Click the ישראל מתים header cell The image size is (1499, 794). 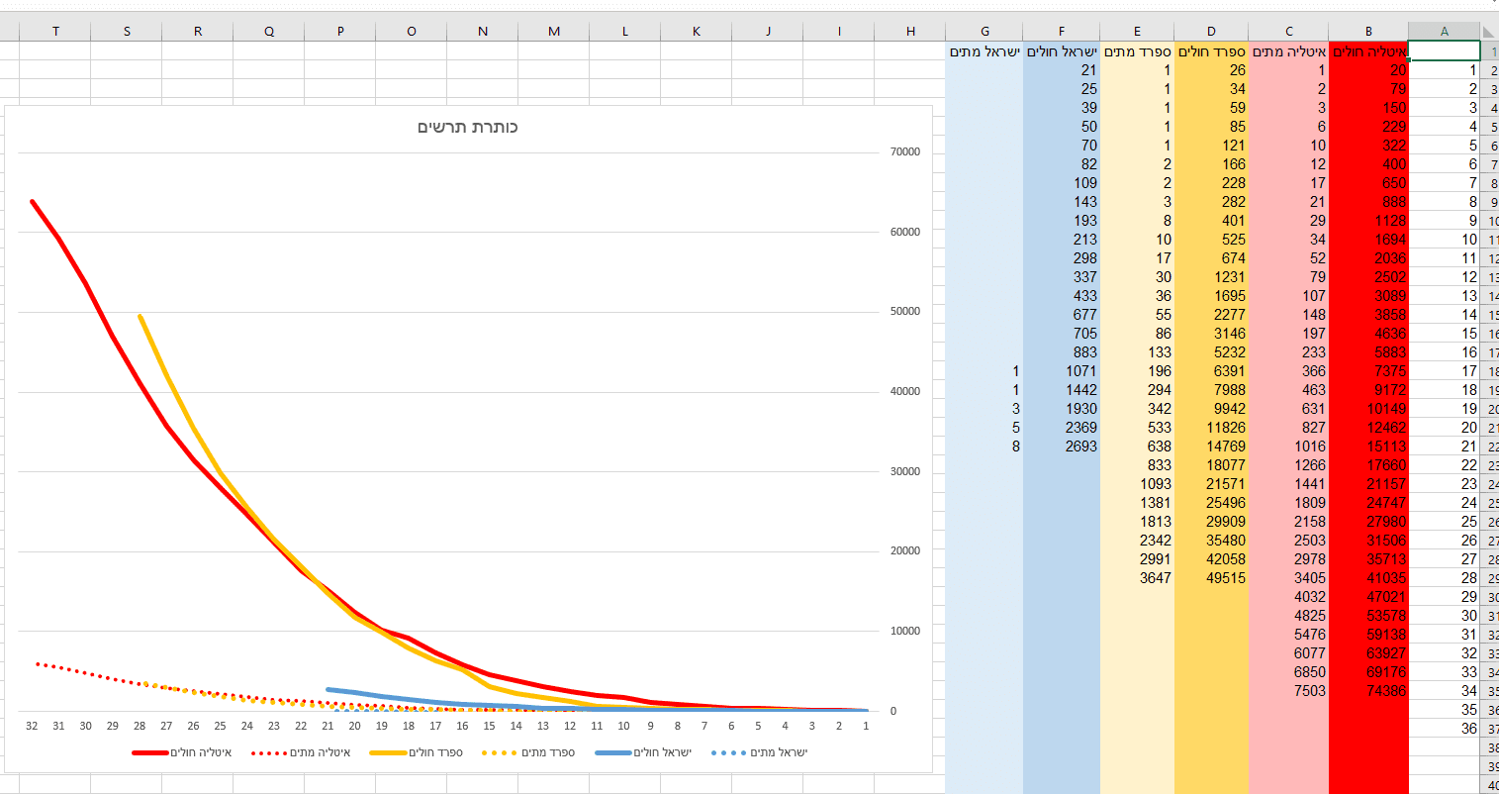click(984, 51)
